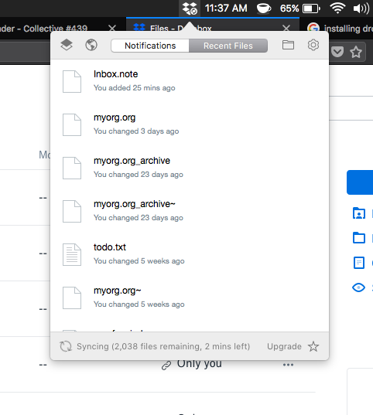Close the Collective #439 browser tab
The height and width of the screenshot is (415, 373).
pos(112,28)
